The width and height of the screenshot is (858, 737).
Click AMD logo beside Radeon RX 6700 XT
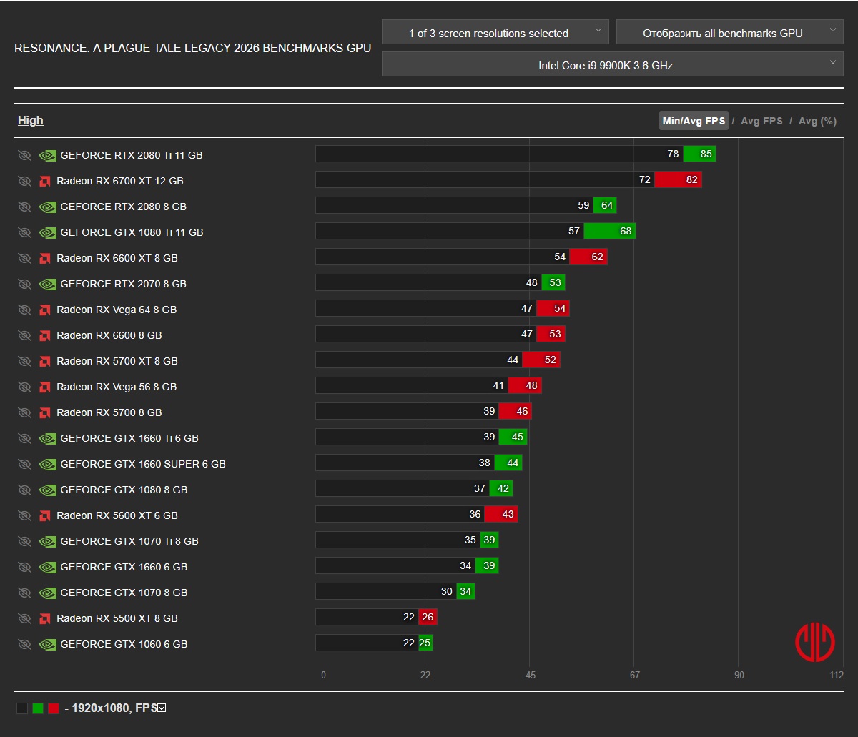(44, 181)
